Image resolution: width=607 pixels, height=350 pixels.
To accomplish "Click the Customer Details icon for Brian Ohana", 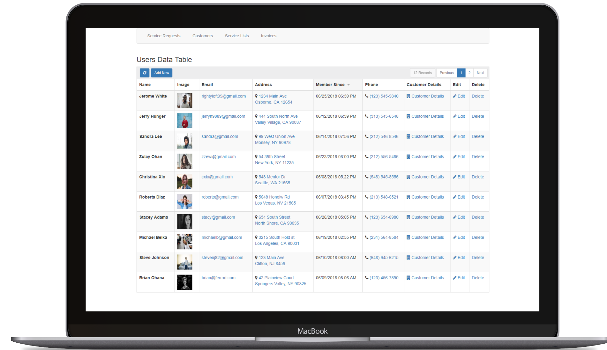I will (408, 278).
